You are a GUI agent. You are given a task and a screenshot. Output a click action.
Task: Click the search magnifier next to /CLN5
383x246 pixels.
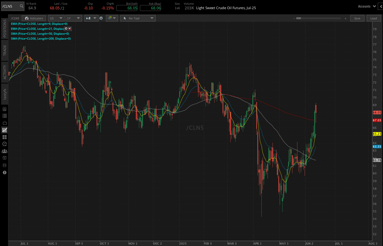(x=21, y=6)
